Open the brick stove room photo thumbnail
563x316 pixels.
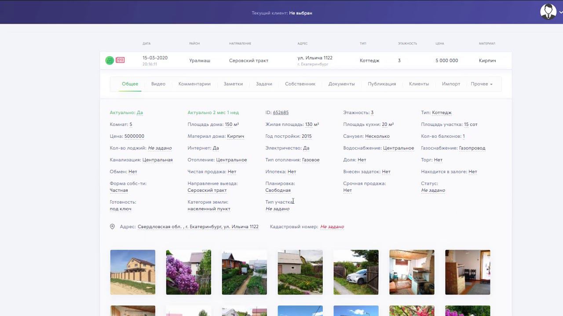point(468,272)
